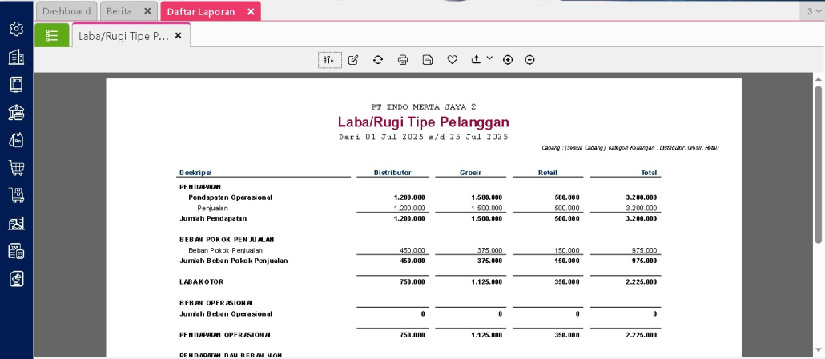This screenshot has height=359, width=825.
Task: Open the tax module in sidebar
Action: click(x=16, y=251)
